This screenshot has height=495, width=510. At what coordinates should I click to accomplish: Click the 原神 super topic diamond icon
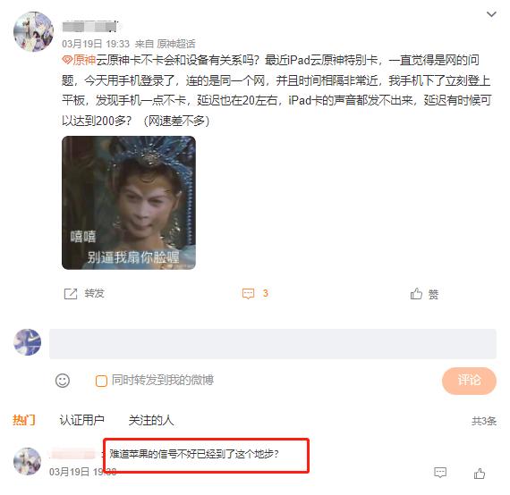tap(67, 60)
